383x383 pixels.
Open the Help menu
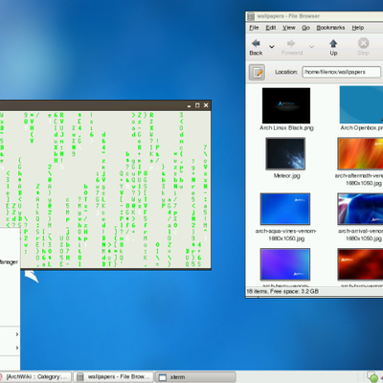358,28
